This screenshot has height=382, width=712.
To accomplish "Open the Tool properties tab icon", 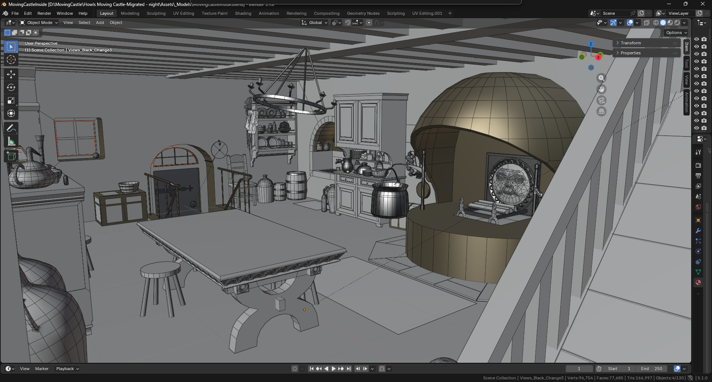I will [698, 152].
